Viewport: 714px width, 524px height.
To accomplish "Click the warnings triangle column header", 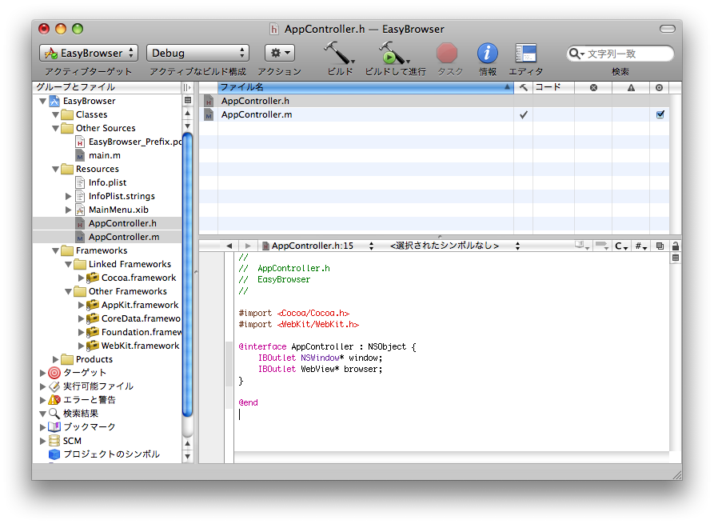I will click(x=631, y=87).
